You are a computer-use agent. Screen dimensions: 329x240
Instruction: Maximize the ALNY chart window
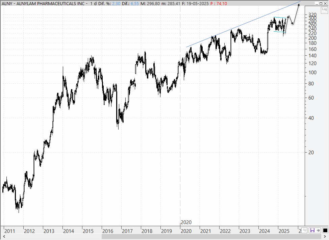pyautogui.click(x=321, y=3)
